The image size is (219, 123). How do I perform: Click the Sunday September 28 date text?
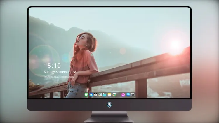(x=60, y=72)
